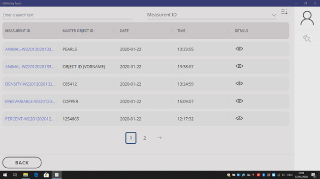Open File Explorer in the taskbar
Viewport: 320px width, 179px height.
coord(26,175)
